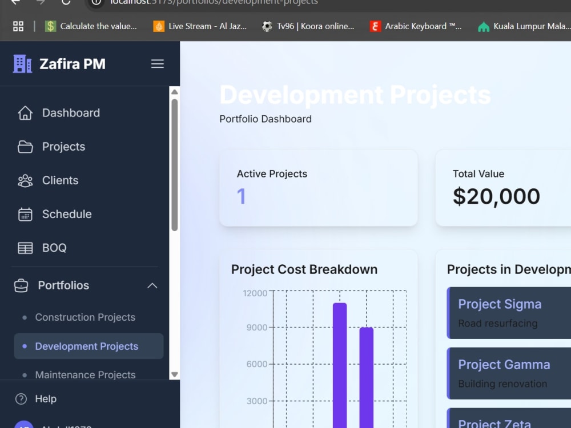Select the Portfolios menu label
This screenshot has height=428, width=571.
coord(63,285)
